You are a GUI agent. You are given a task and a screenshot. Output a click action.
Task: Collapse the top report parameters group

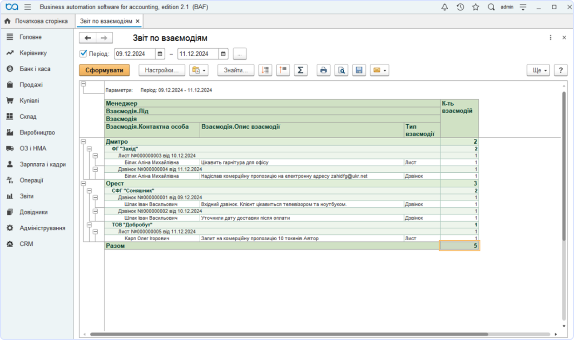(x=83, y=84)
